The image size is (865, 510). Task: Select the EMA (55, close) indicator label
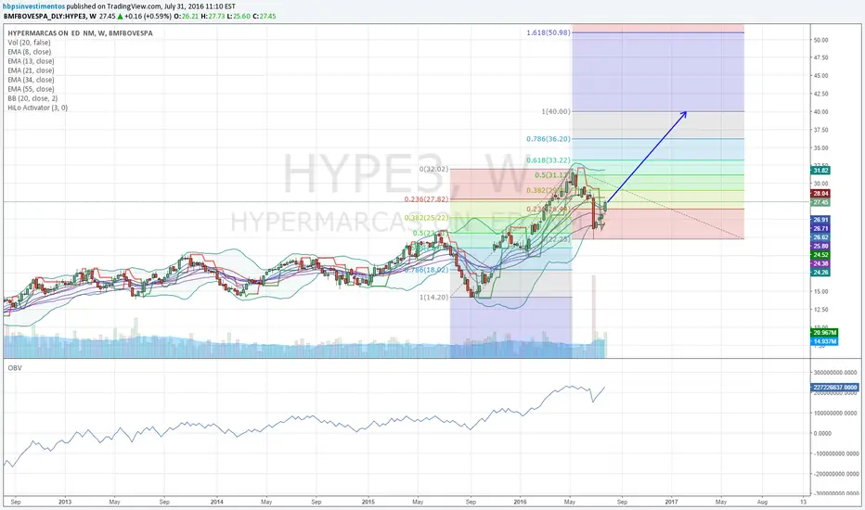(31, 89)
